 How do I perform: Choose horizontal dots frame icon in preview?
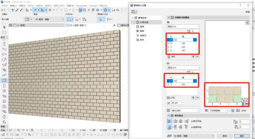pos(247,104)
